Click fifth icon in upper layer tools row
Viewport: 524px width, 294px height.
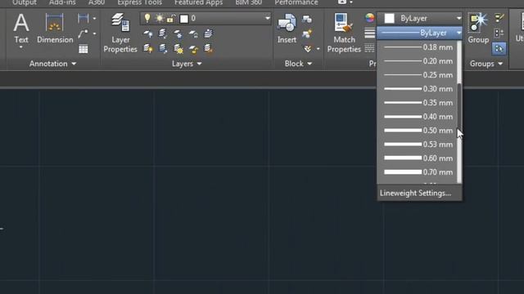(x=208, y=33)
